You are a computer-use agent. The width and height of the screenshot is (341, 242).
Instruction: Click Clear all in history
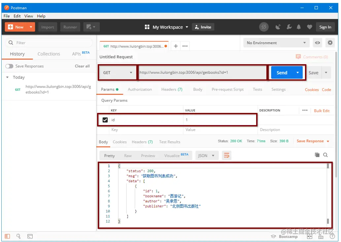pyautogui.click(x=82, y=66)
